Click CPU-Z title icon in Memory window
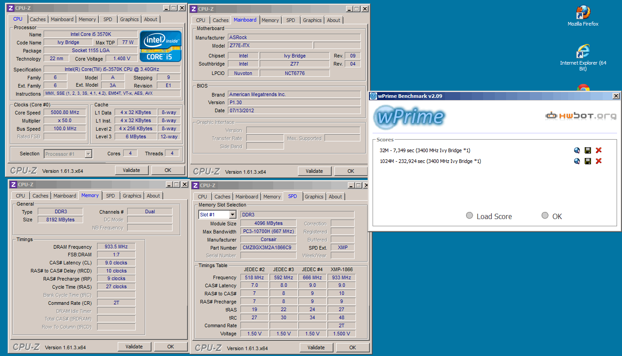Screen dimensions: 622x356 (x=13, y=185)
